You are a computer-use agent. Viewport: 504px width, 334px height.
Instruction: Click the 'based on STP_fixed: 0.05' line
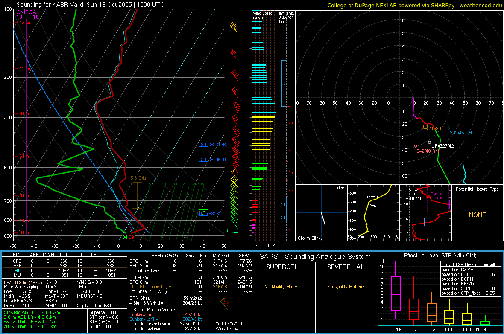pyautogui.click(x=468, y=293)
